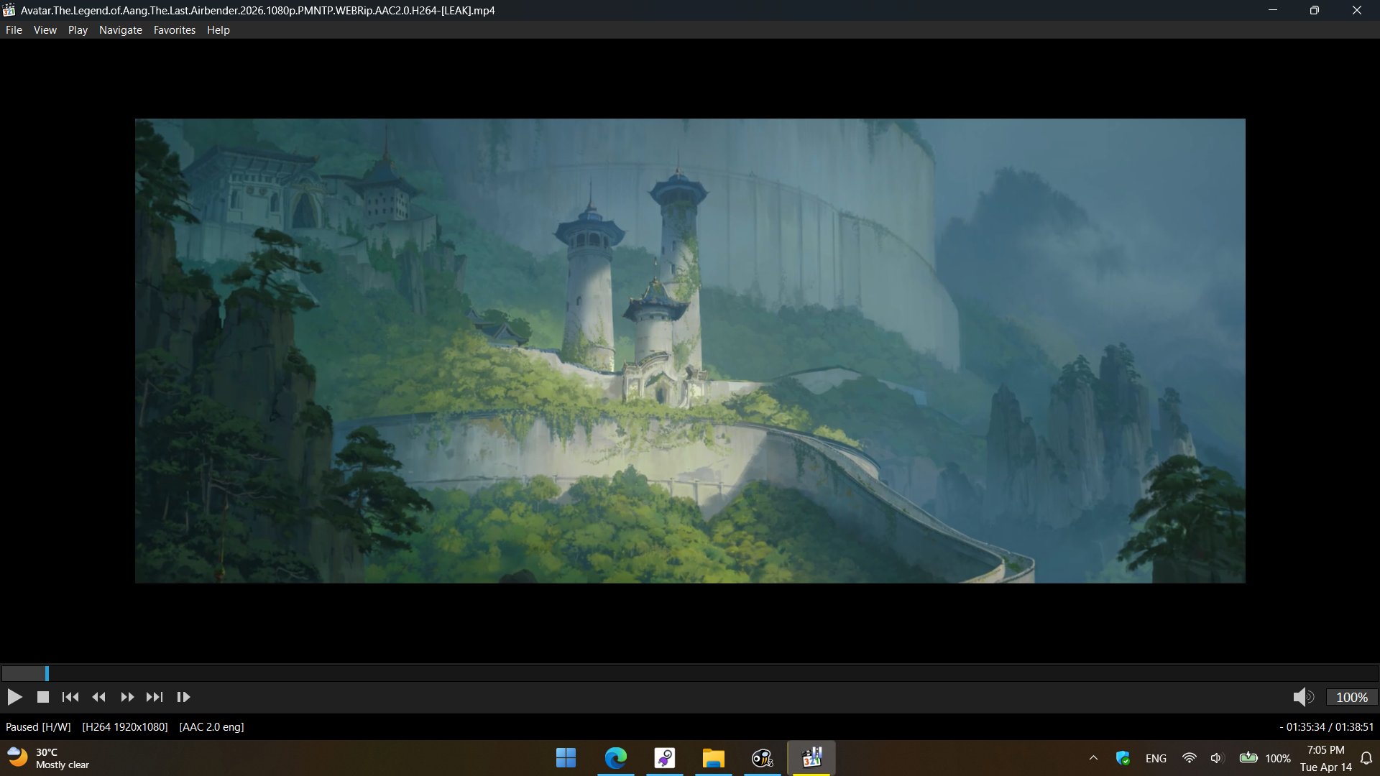Open the Play menu

click(x=78, y=30)
